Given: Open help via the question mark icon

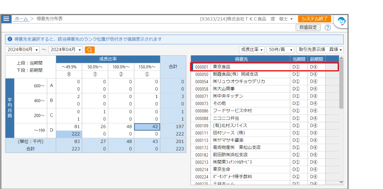Looking at the screenshot, I should [x=328, y=27].
